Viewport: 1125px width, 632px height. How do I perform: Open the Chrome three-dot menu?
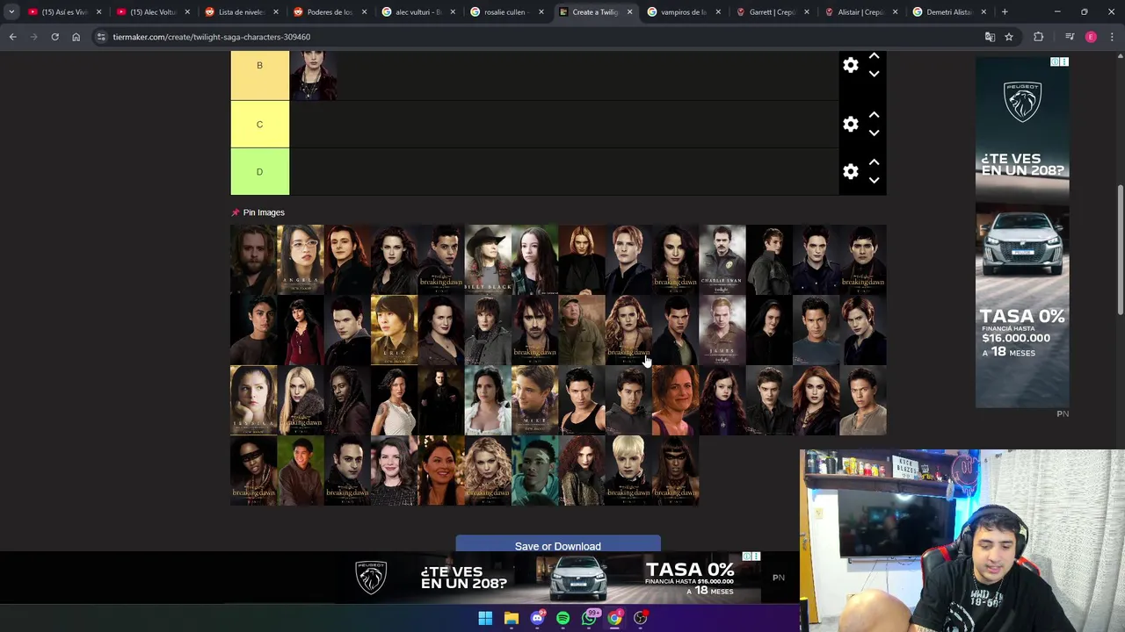click(1112, 37)
